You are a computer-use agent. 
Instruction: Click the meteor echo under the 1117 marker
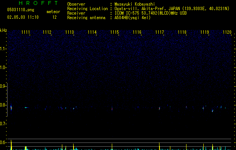(x=159, y=108)
